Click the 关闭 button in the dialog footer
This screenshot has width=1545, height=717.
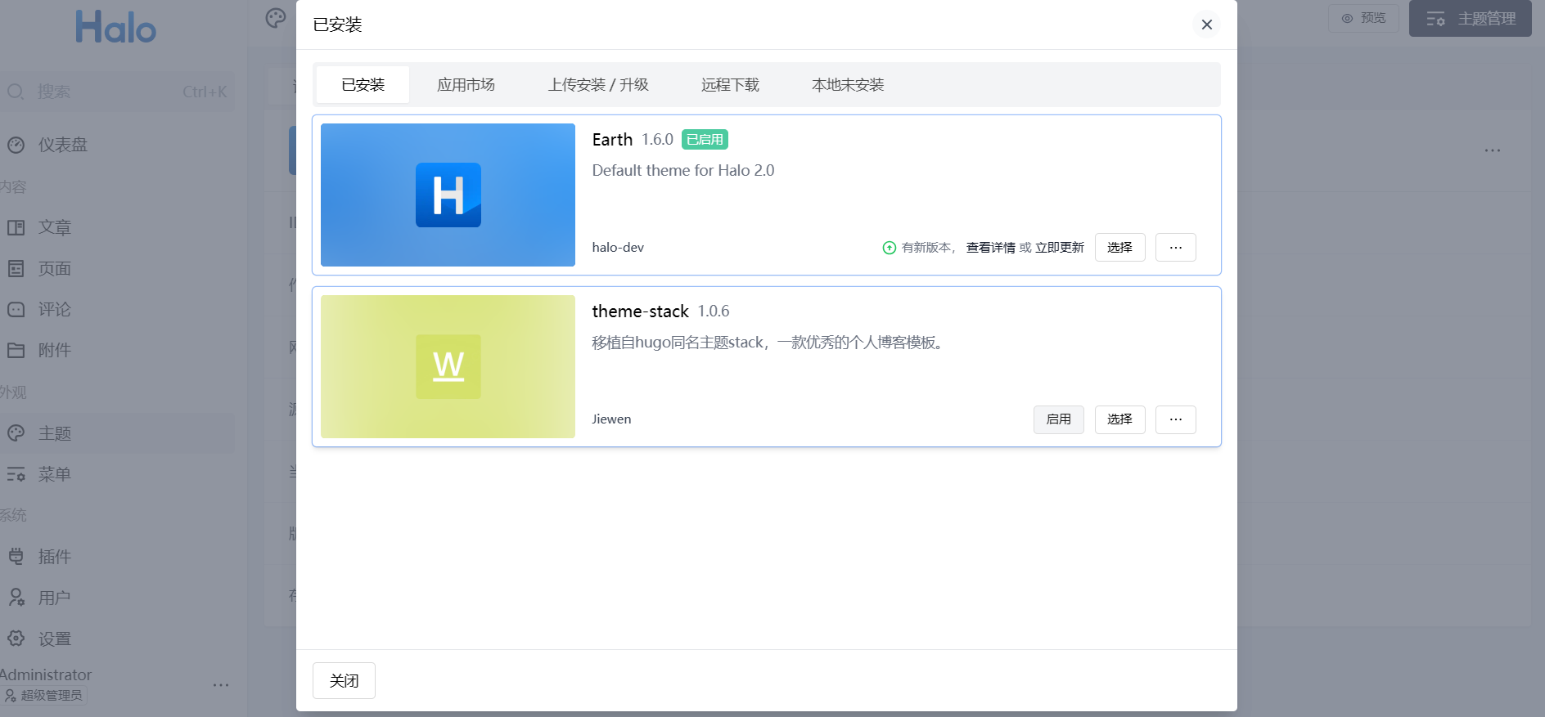[344, 681]
